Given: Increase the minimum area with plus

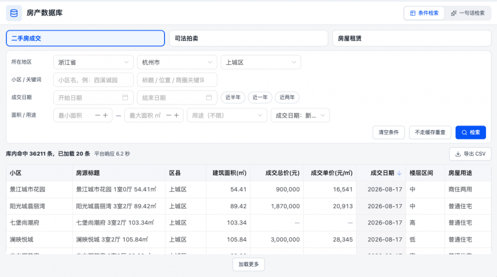Looking at the screenshot, I should coord(105,115).
